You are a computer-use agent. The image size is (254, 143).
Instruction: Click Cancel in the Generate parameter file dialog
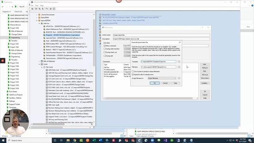coord(165,83)
